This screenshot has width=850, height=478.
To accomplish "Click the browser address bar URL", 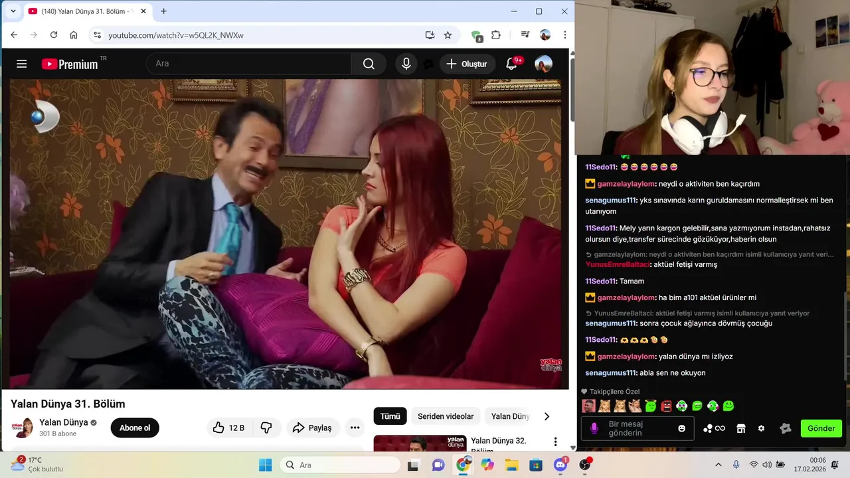I will point(176,35).
